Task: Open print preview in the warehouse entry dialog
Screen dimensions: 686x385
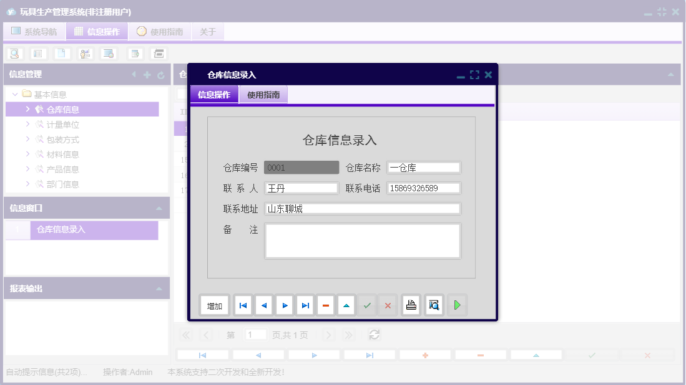Action: coord(434,305)
